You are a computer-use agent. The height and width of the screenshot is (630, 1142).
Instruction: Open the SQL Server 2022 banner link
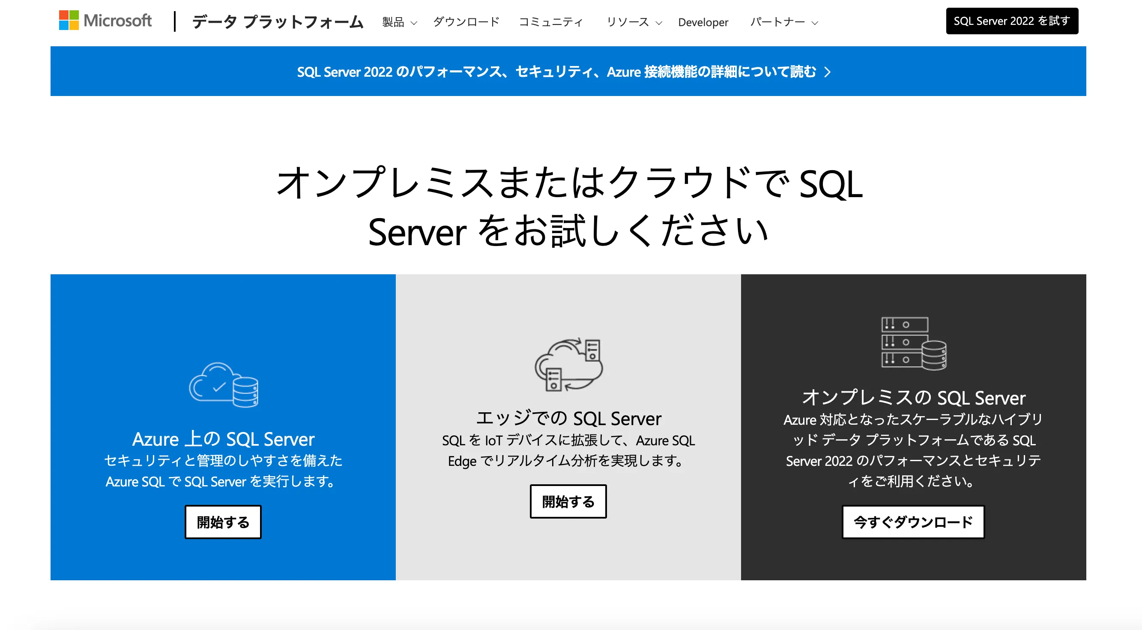pyautogui.click(x=556, y=72)
